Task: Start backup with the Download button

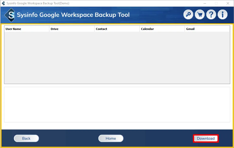Action: [206, 138]
